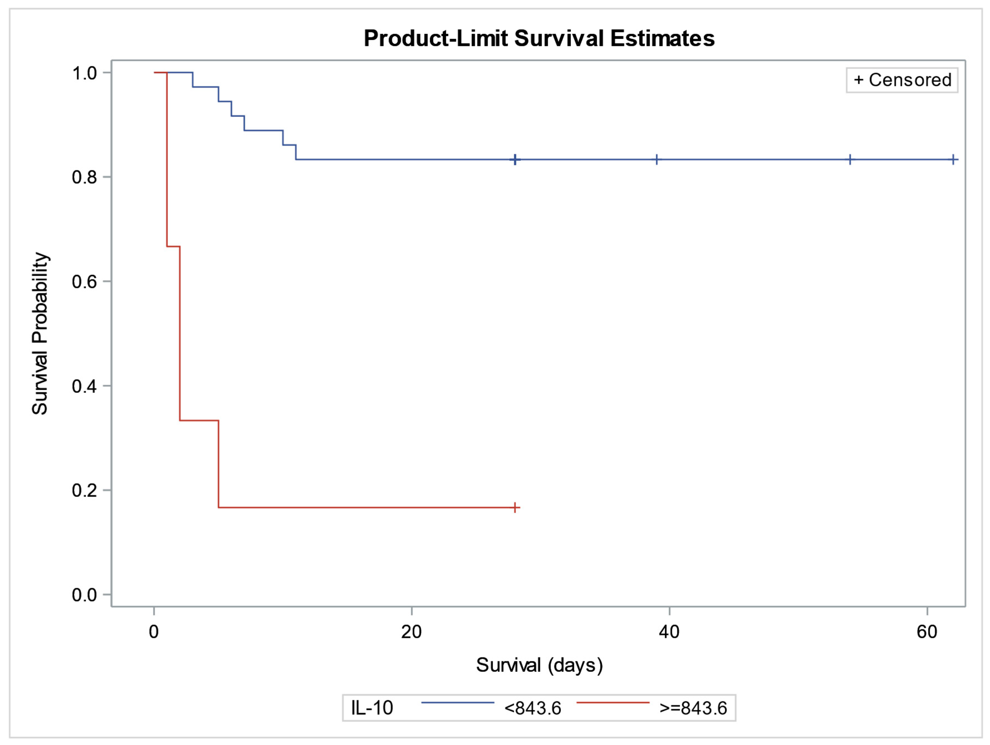Click the x-axis tick label '60'
This screenshot has width=990, height=745.
[x=927, y=632]
